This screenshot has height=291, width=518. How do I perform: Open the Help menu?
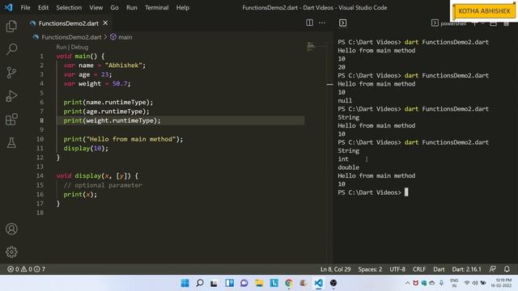[183, 7]
